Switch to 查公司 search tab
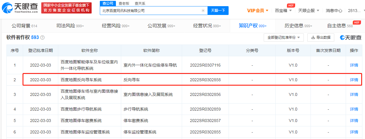Viewport: 365px width, 139px height. pyautogui.click(x=108, y=4)
